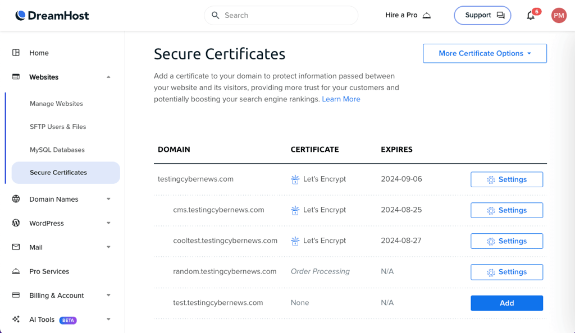This screenshot has height=333, width=575.
Task: Expand the AI Tools chevron
Action: click(x=108, y=320)
